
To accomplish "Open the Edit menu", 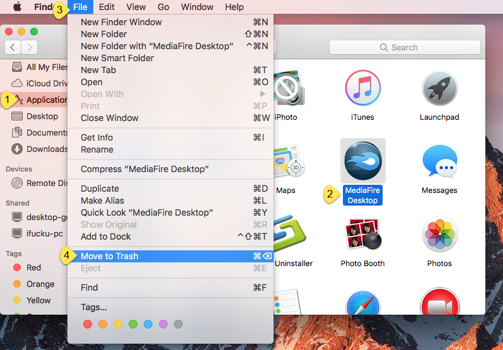I will click(107, 7).
